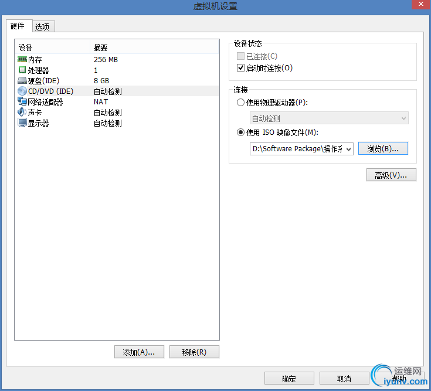431x391 pixels.
Task: Click the NAT network summary value
Action: [101, 101]
